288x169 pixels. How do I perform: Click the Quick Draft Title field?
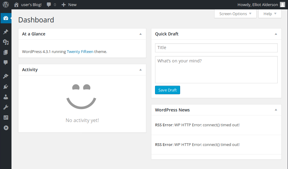pos(216,48)
